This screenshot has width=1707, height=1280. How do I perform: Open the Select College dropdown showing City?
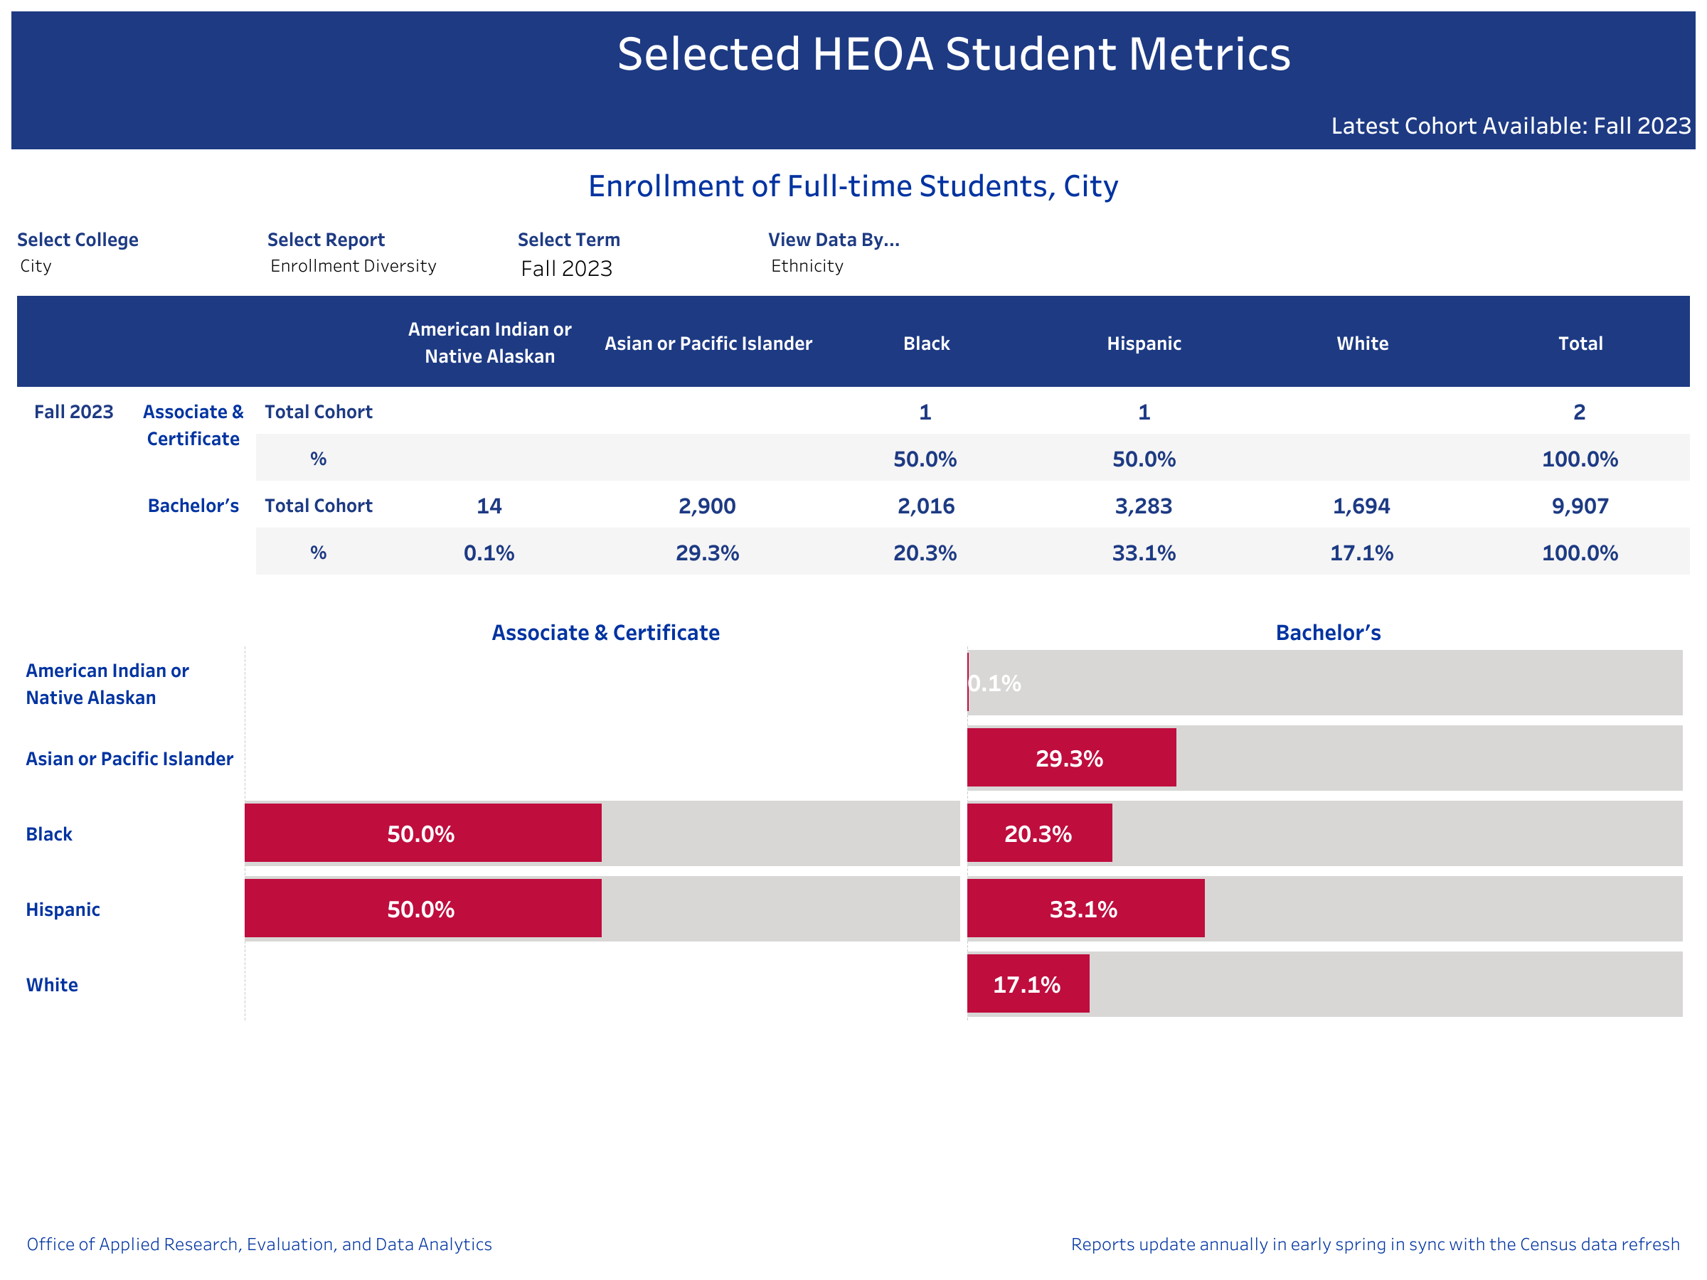[x=36, y=266]
